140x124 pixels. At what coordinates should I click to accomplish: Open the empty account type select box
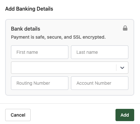click(70, 68)
